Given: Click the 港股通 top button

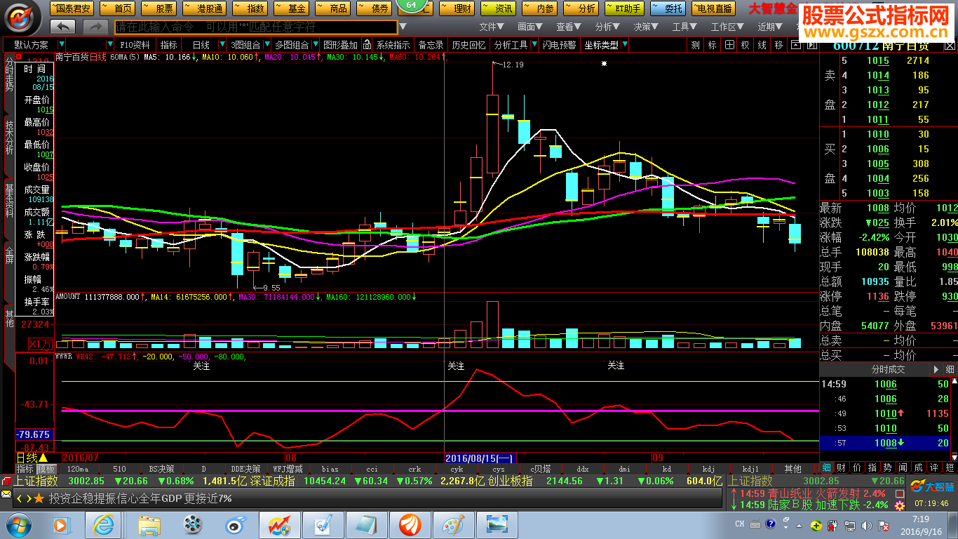Looking at the screenshot, I should [x=203, y=8].
